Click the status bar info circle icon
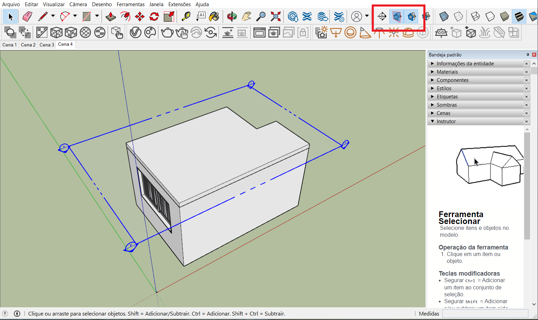The image size is (538, 320). coord(17,313)
